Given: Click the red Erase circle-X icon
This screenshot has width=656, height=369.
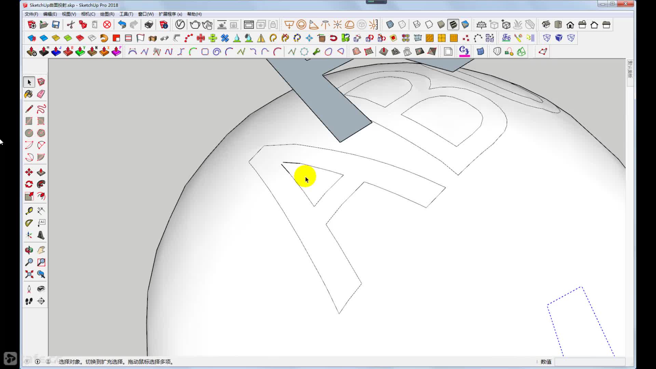Looking at the screenshot, I should pos(107,25).
